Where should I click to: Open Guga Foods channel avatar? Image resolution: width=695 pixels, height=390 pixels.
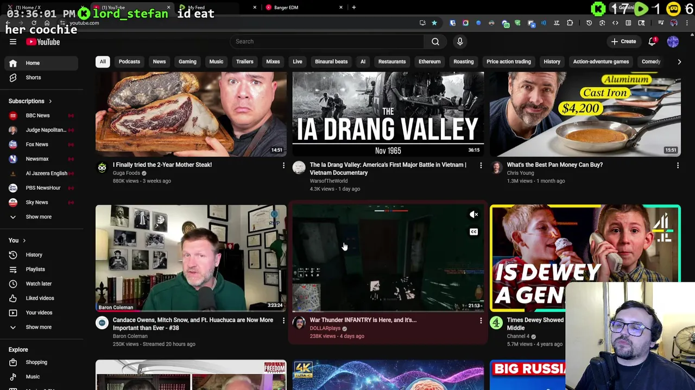(x=102, y=168)
